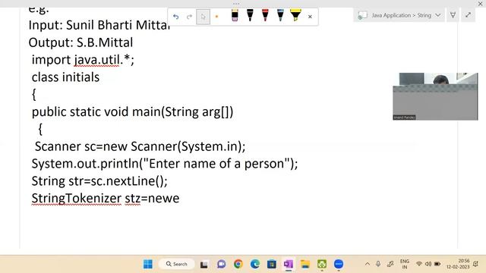Launch Microsoft Edge from taskbar
The height and width of the screenshot is (273, 486).
(x=255, y=265)
